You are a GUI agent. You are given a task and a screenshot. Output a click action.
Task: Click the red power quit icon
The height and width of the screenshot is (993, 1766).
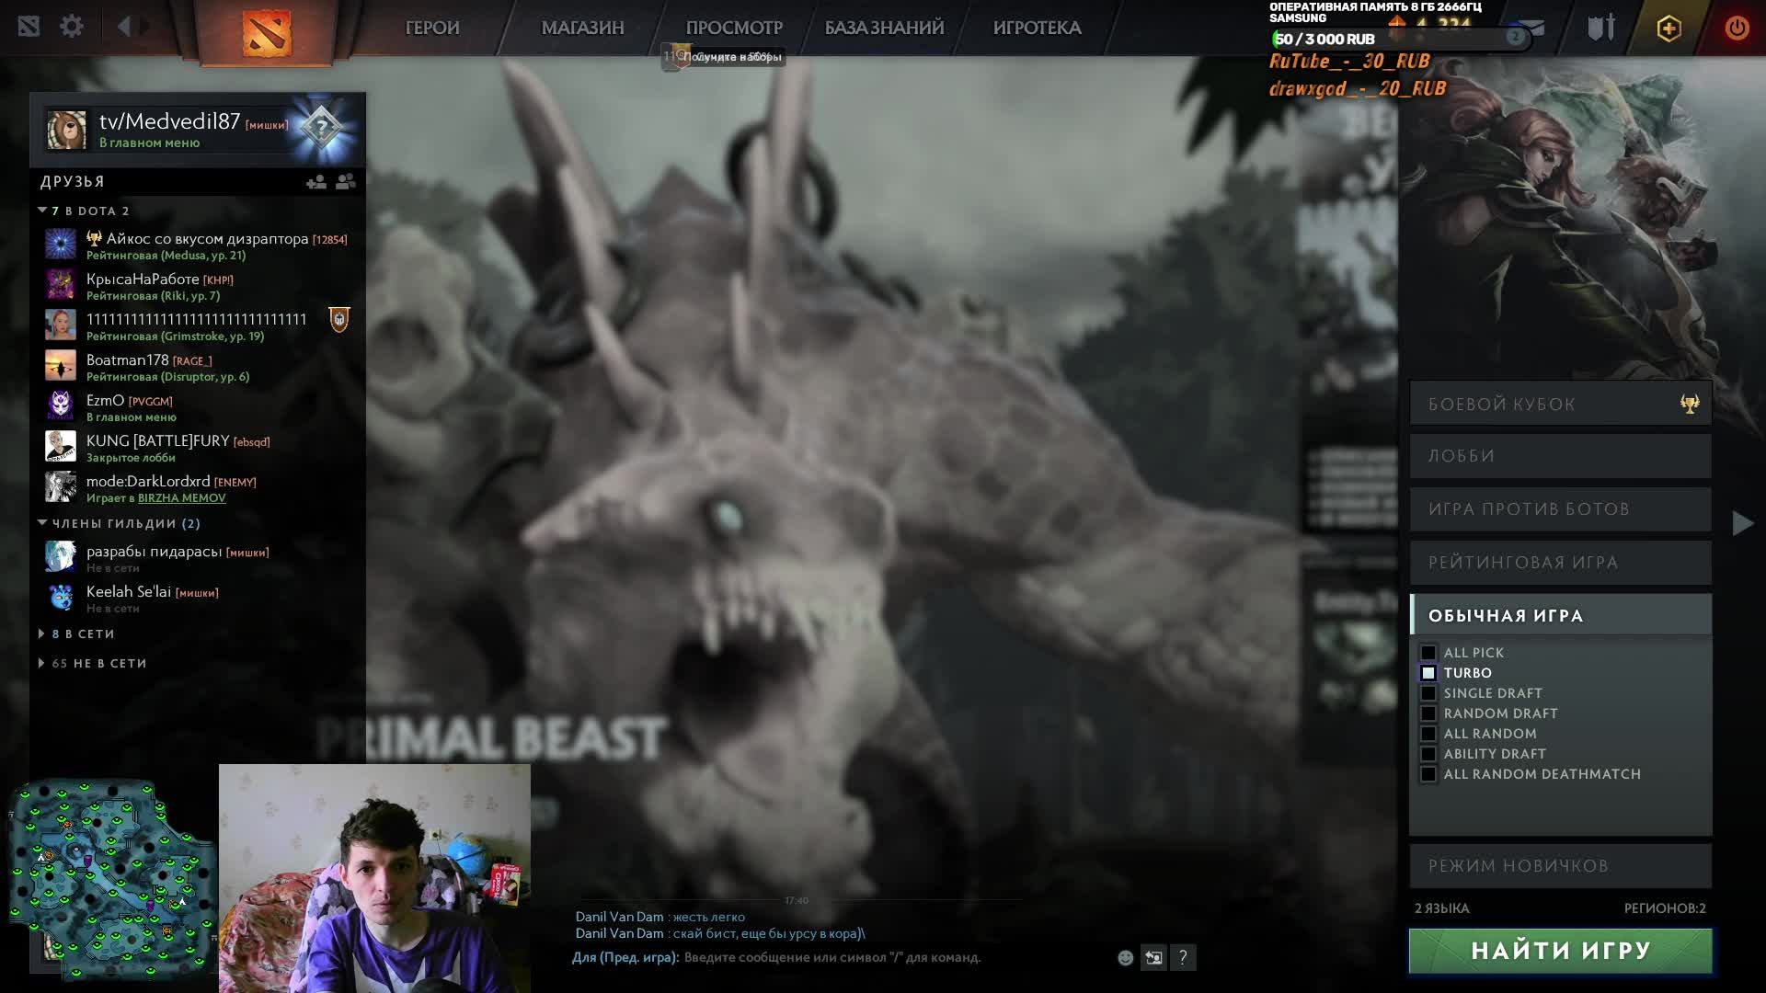point(1737,29)
